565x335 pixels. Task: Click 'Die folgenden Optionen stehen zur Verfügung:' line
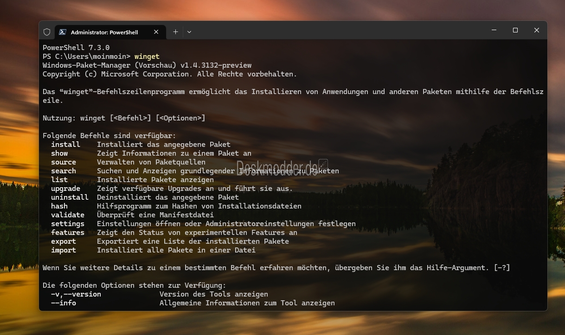(135, 285)
